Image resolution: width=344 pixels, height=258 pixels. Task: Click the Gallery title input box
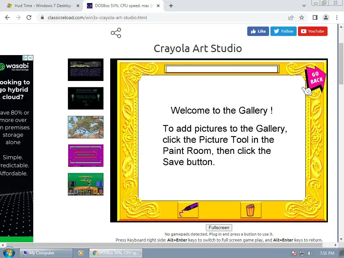pyautogui.click(x=222, y=69)
